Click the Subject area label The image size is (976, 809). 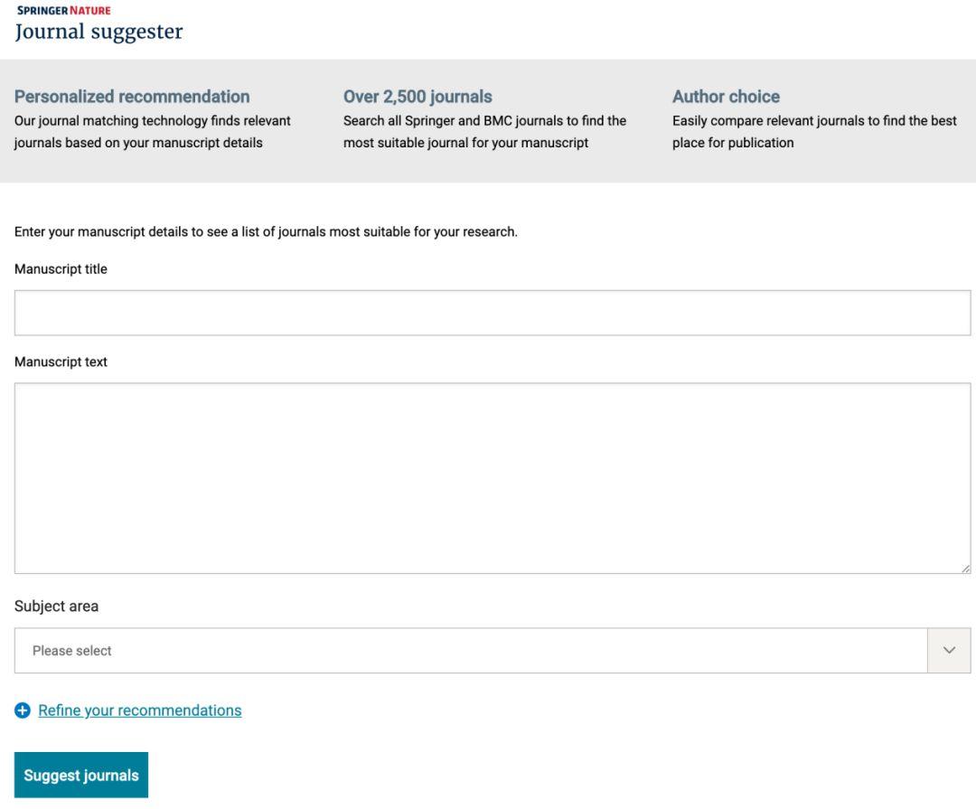click(x=56, y=607)
